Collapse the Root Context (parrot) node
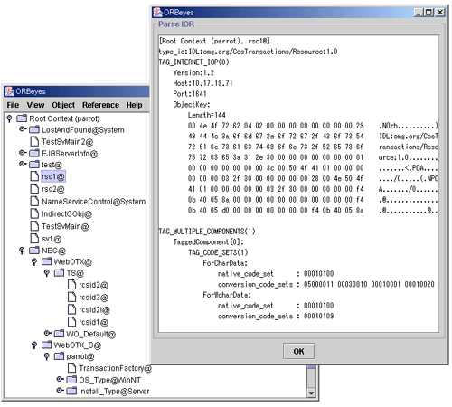This screenshot has width=452, height=407. coord(9,118)
